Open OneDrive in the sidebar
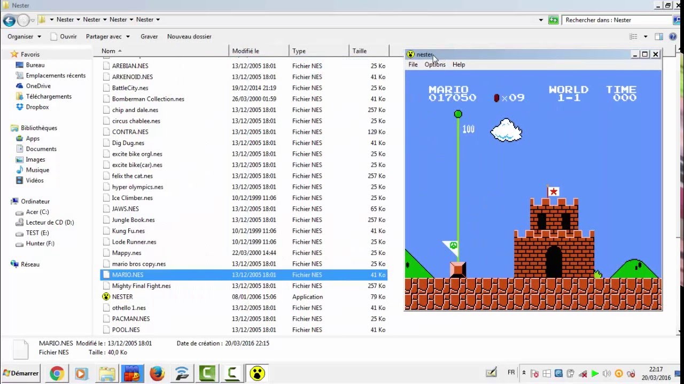 pyautogui.click(x=38, y=86)
